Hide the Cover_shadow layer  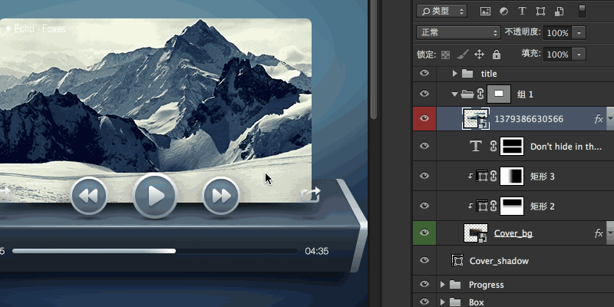(x=424, y=261)
